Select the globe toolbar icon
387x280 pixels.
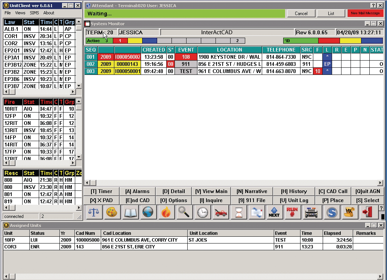(x=147, y=212)
